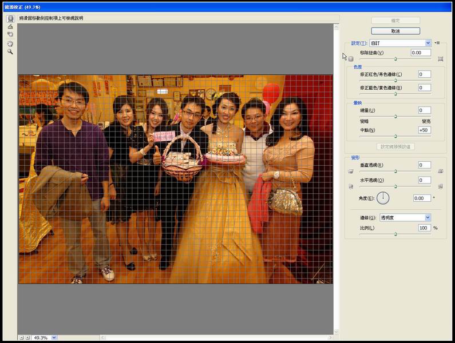
Task: Click the preview vertical scrollbar up arrow
Action: pos(337,27)
